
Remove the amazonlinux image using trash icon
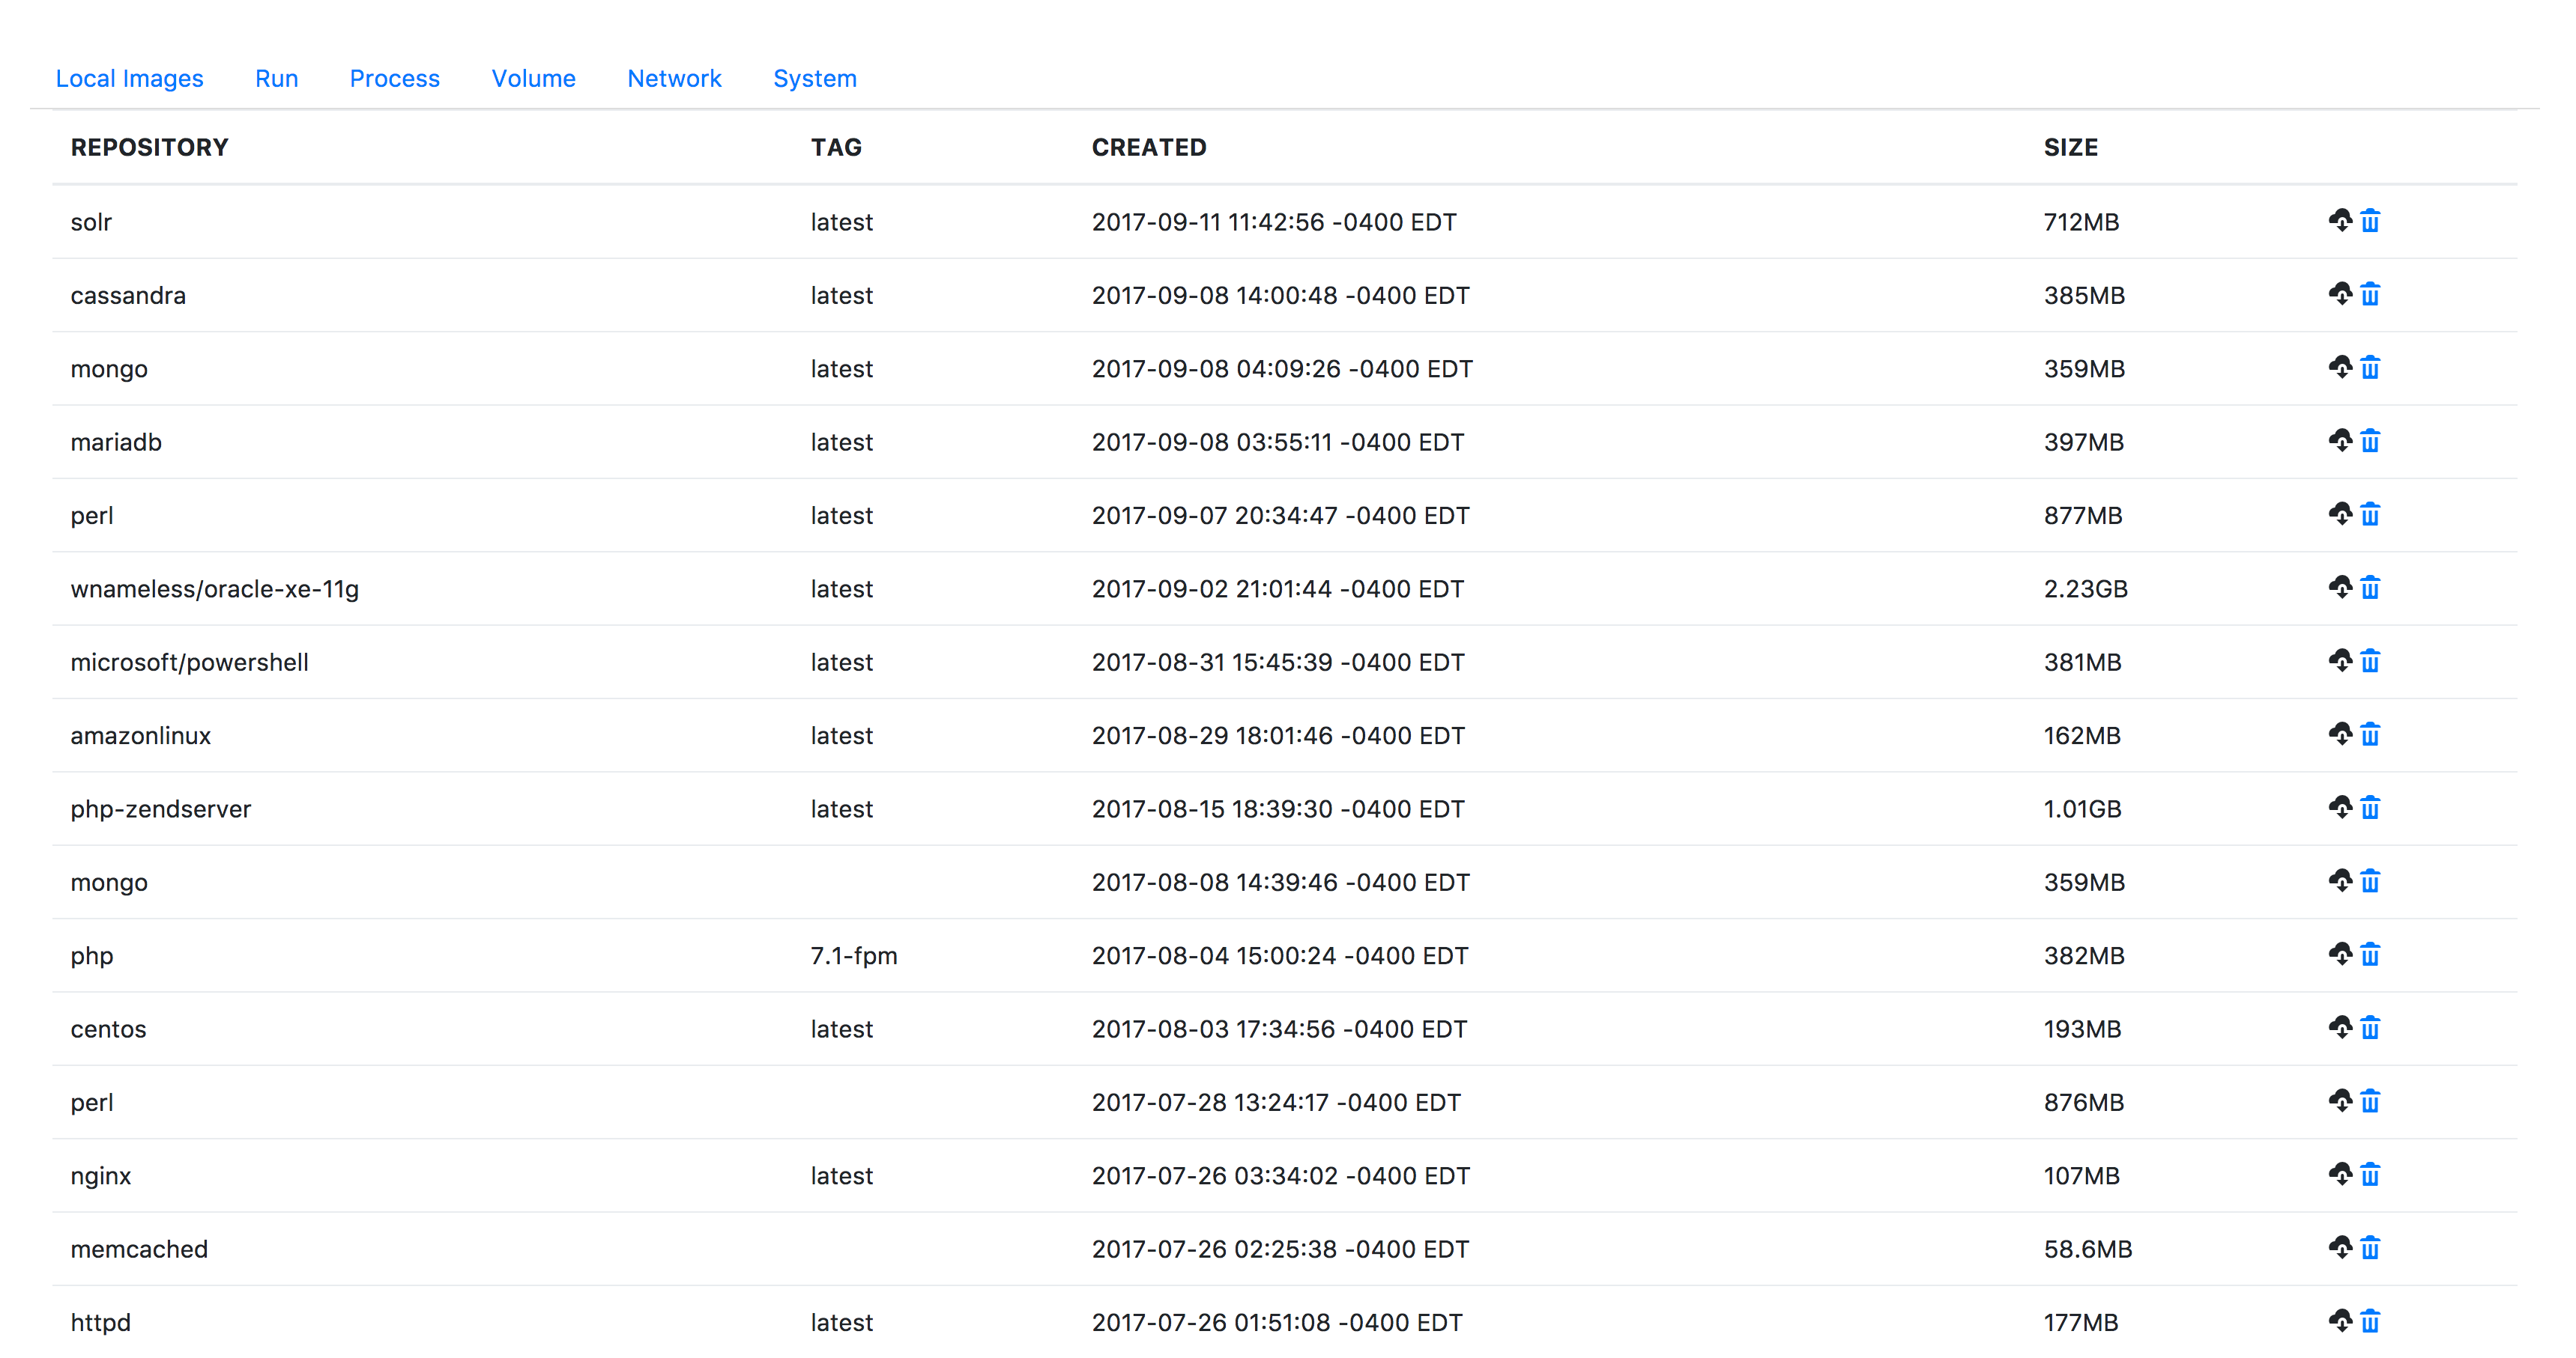click(x=2370, y=734)
